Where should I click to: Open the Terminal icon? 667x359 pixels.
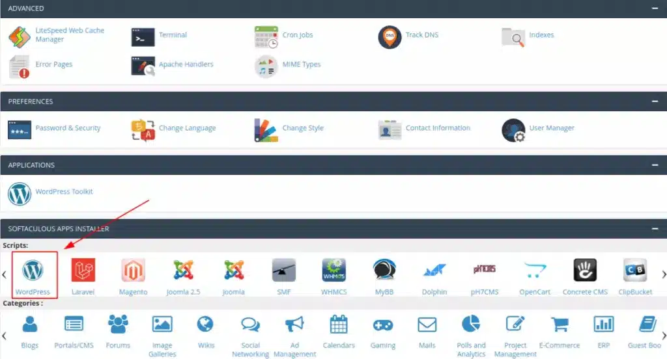[143, 36]
